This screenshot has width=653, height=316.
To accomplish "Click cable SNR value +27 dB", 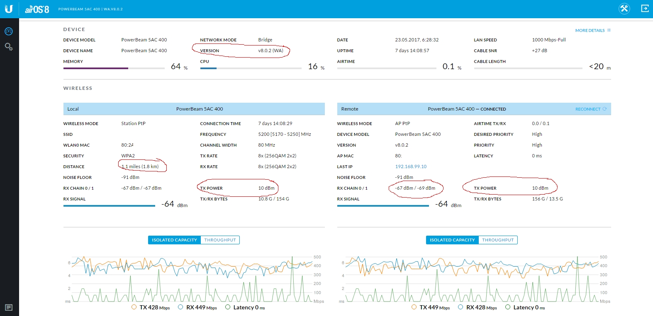I will tap(539, 51).
